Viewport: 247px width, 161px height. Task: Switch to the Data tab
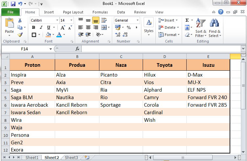coord(121,12)
